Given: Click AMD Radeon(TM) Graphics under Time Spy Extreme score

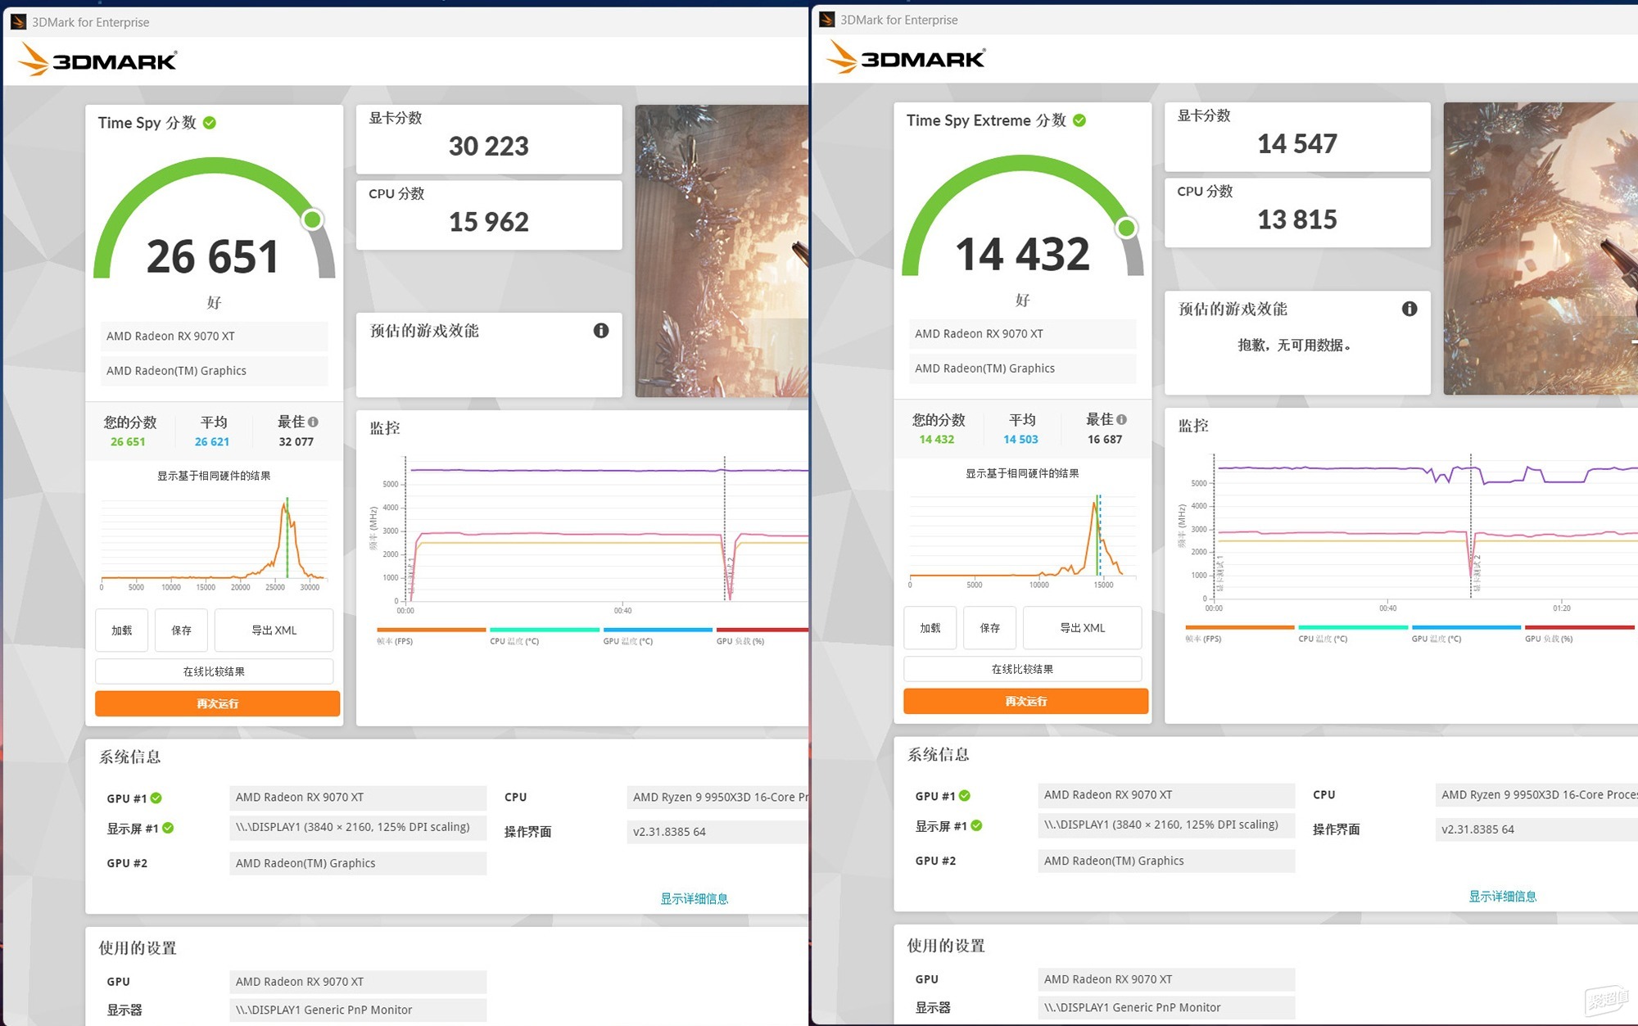Looking at the screenshot, I should click(x=1022, y=368).
